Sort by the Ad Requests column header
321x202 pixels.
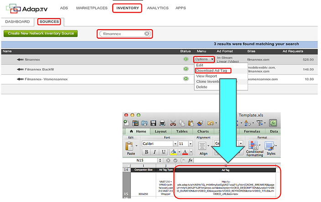[x=293, y=51]
